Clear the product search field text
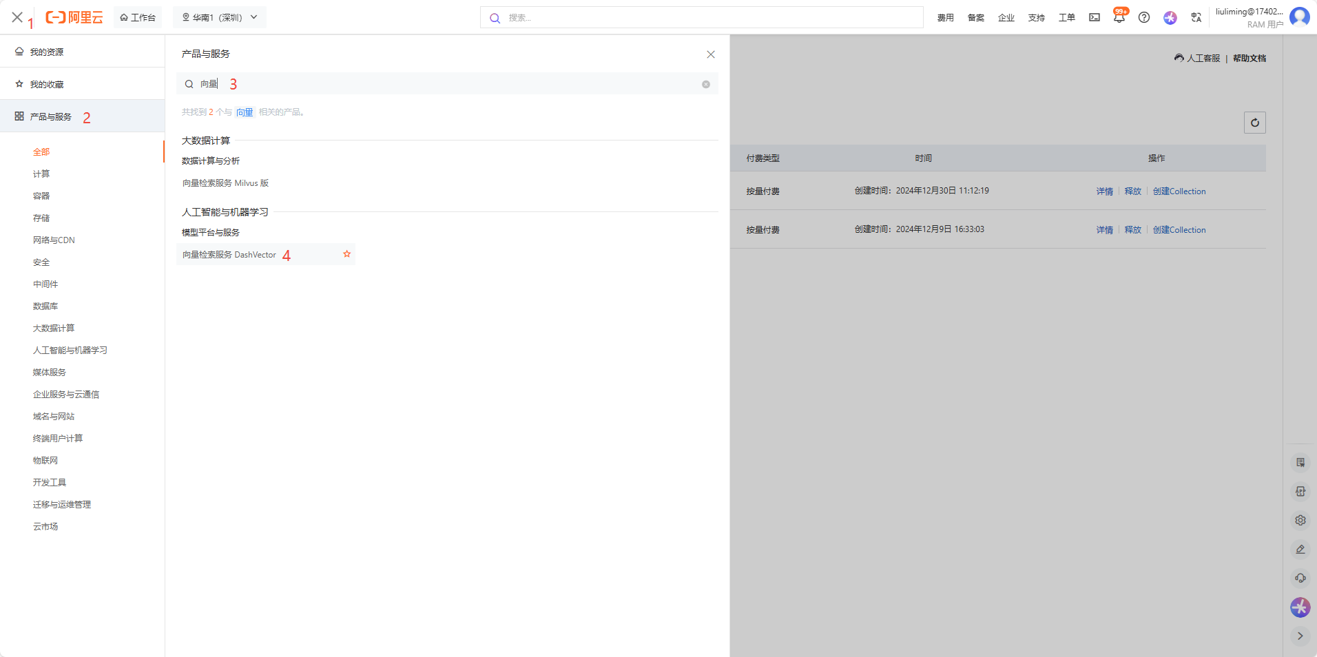 click(x=705, y=84)
